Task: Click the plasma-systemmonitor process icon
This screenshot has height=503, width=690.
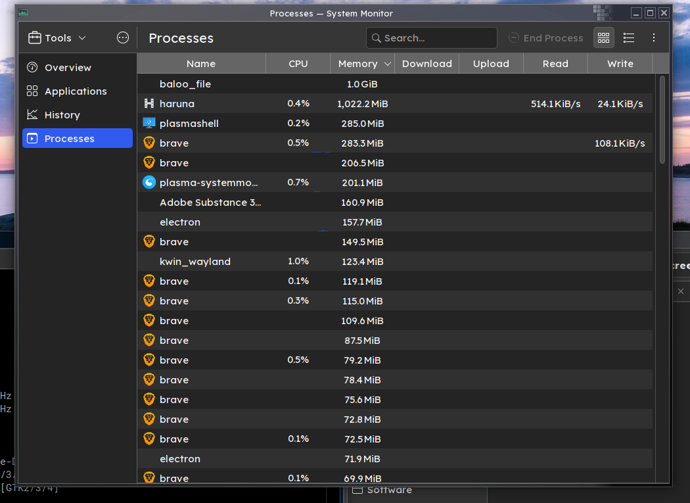Action: pos(149,182)
